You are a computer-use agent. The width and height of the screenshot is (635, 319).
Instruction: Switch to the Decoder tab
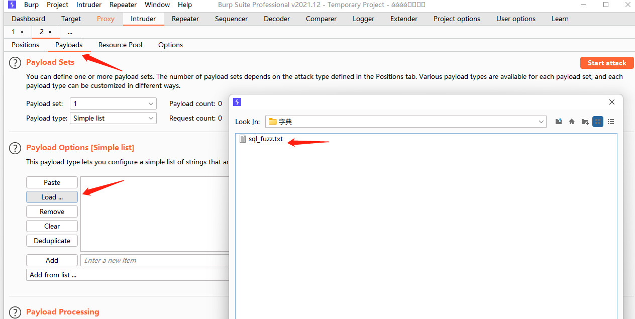pyautogui.click(x=277, y=19)
